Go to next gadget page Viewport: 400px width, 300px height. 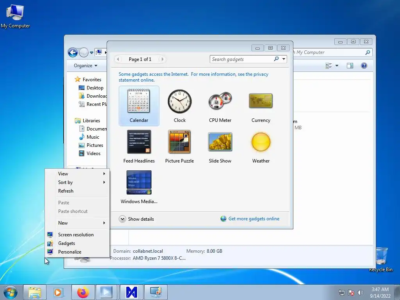tap(162, 59)
